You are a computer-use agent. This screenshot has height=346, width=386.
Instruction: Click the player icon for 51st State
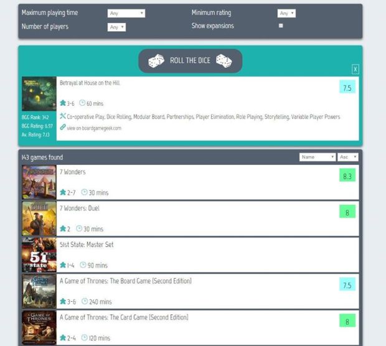tap(62, 265)
